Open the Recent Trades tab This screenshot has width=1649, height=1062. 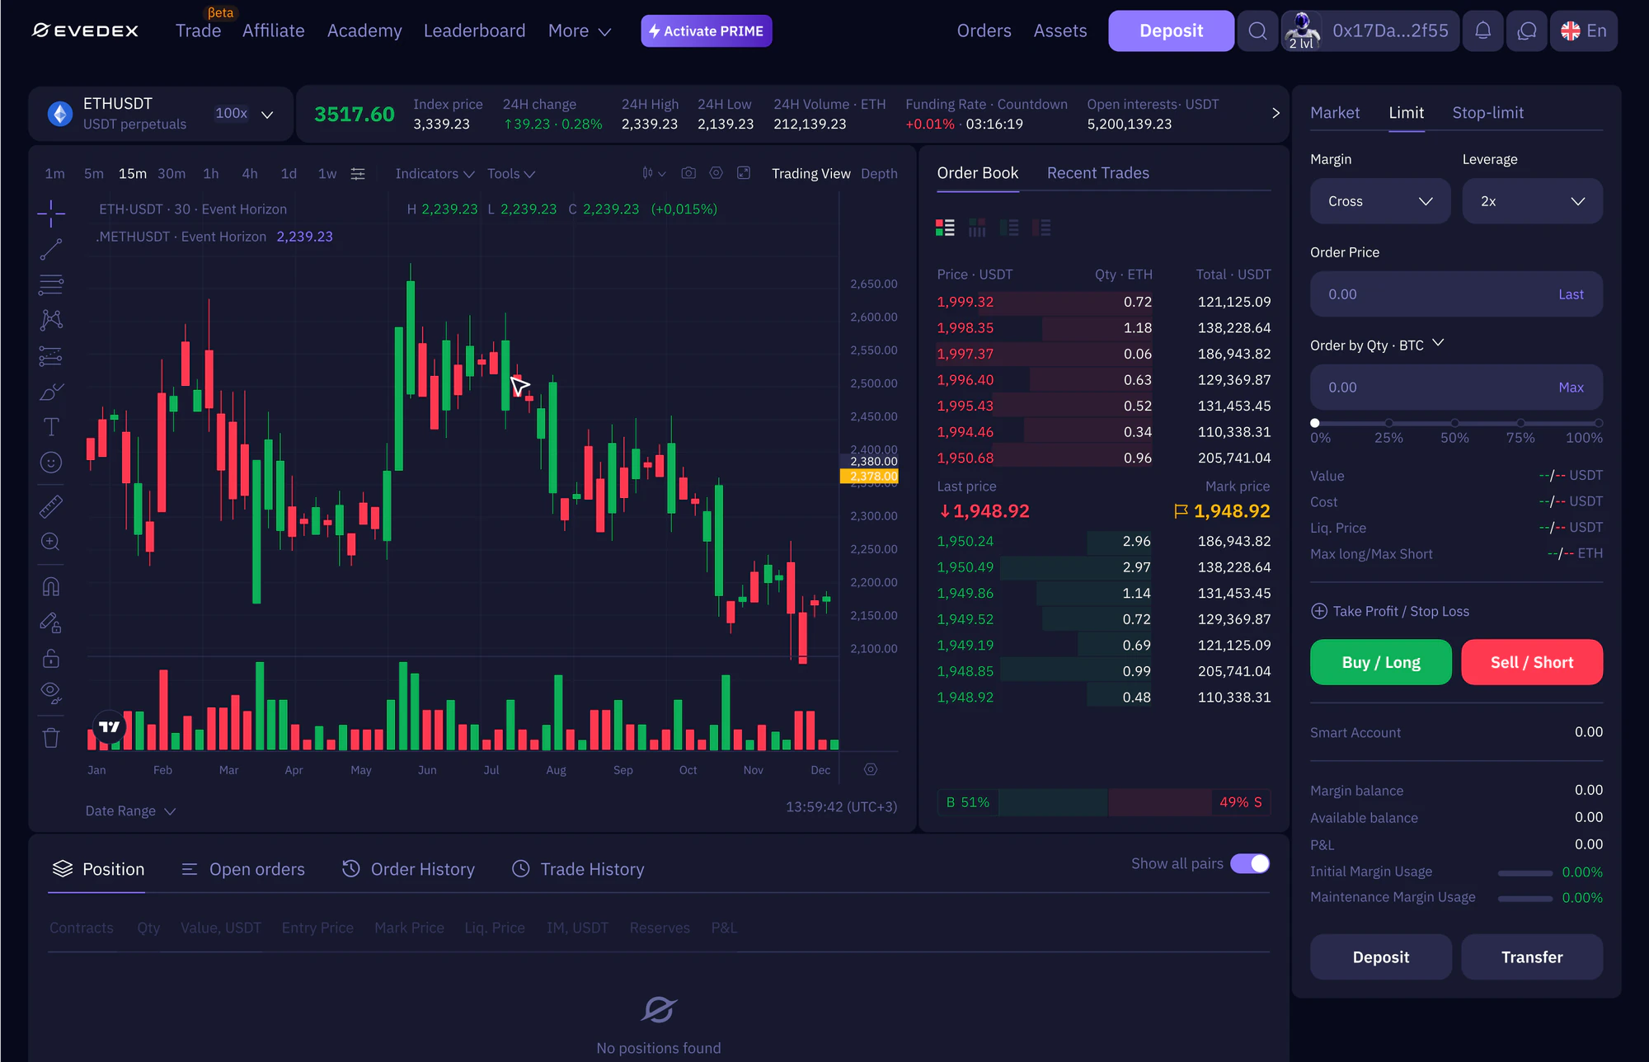pyautogui.click(x=1098, y=173)
